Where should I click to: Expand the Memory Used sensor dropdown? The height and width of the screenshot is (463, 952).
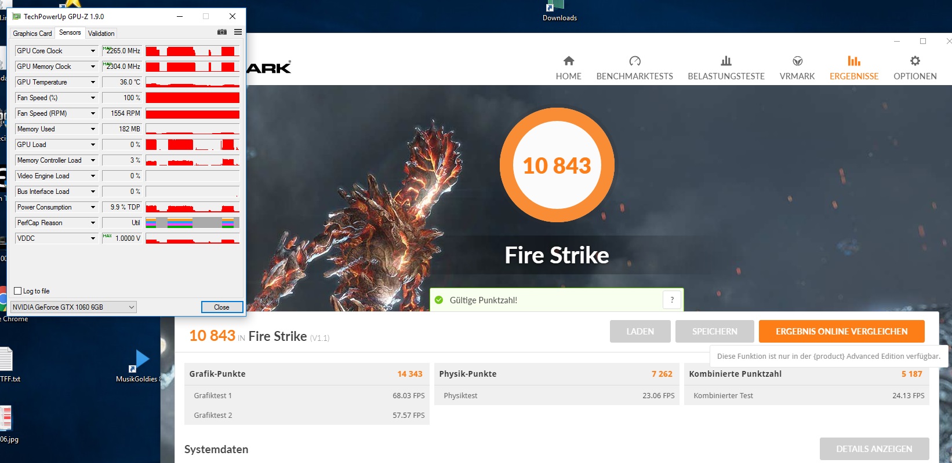93,129
